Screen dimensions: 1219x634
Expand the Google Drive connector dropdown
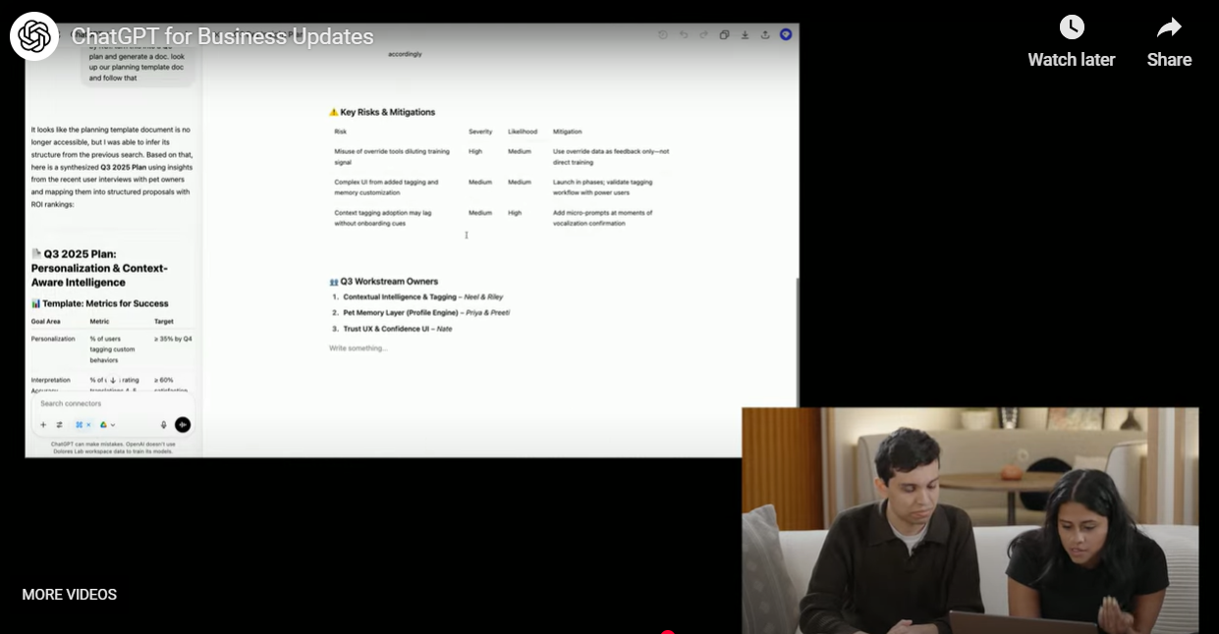pos(113,425)
